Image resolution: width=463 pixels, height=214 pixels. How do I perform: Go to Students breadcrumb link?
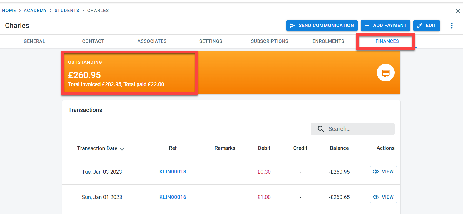pyautogui.click(x=67, y=11)
